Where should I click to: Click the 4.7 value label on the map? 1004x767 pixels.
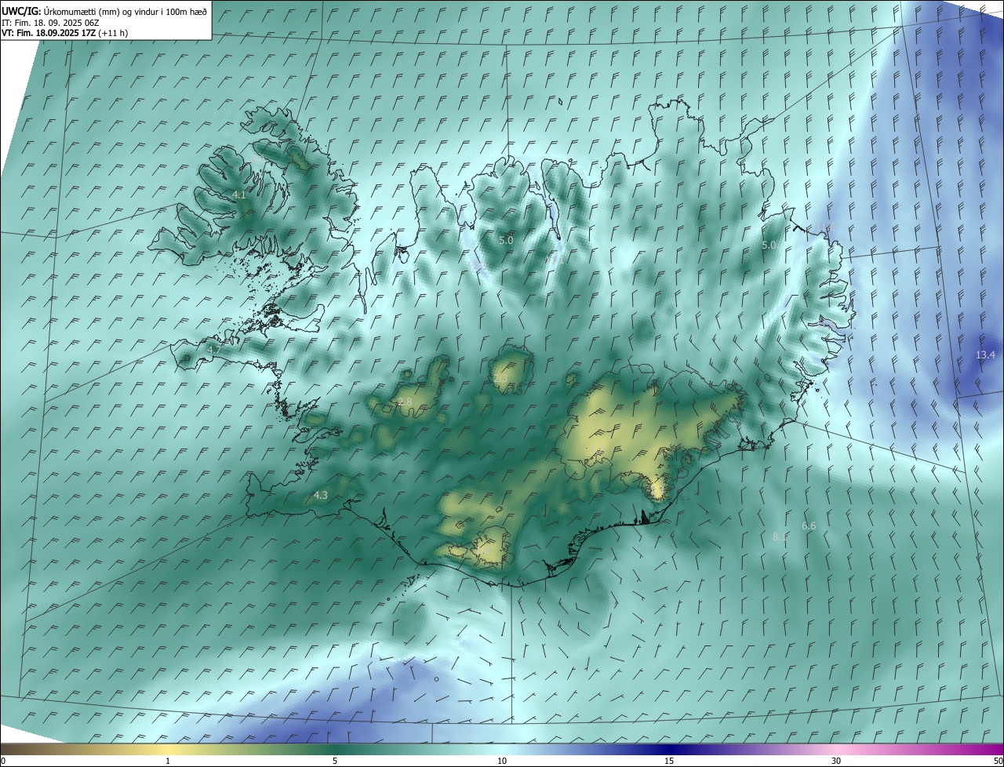tap(213, 350)
